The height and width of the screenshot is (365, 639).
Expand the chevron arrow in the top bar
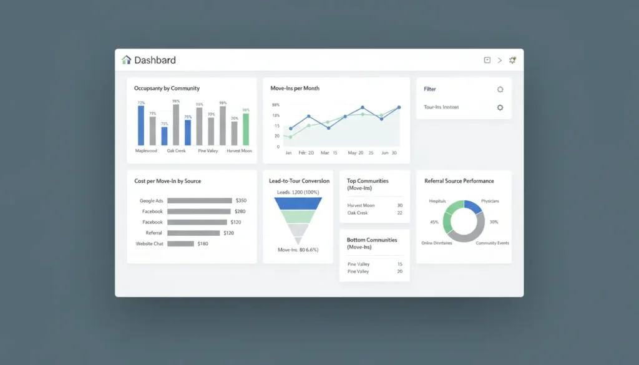pos(499,60)
